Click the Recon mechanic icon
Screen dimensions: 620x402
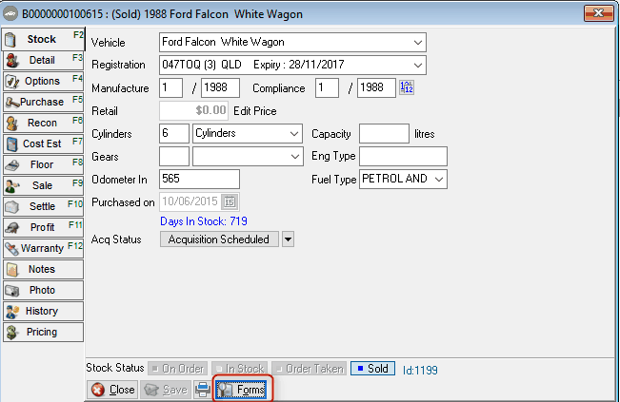coord(11,124)
